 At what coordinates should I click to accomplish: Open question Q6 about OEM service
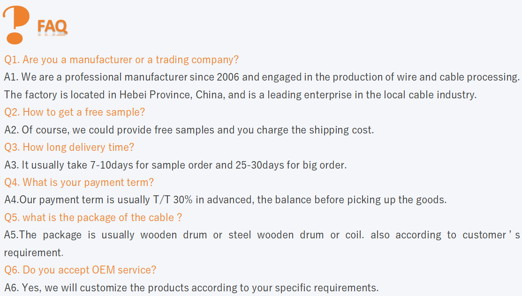tap(80, 270)
